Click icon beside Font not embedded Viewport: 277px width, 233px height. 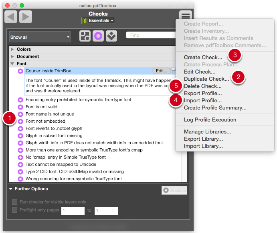click(x=20, y=121)
